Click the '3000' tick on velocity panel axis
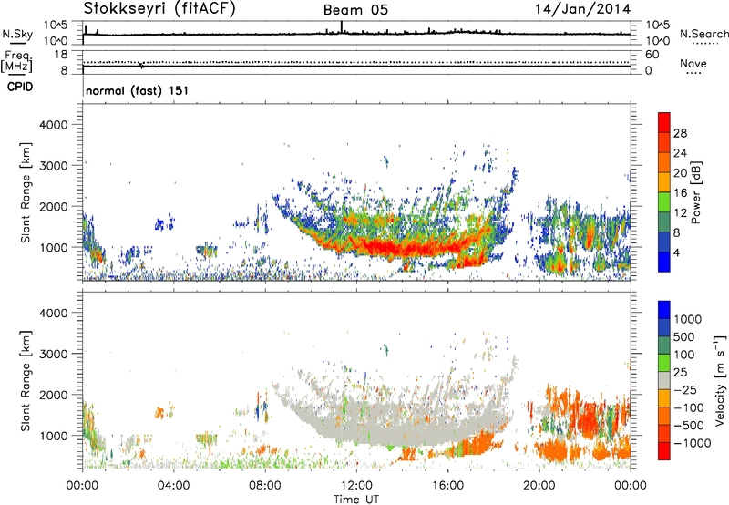This screenshot has height=505, width=729. [54, 354]
